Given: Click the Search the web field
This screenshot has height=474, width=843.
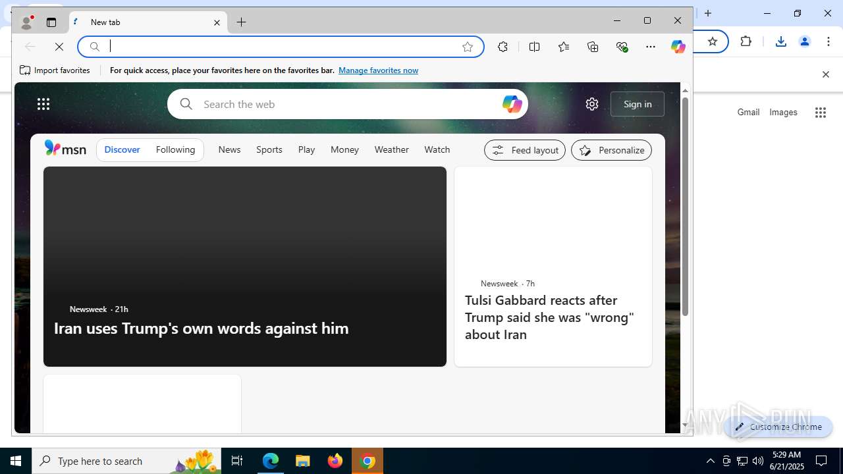Looking at the screenshot, I should point(348,104).
